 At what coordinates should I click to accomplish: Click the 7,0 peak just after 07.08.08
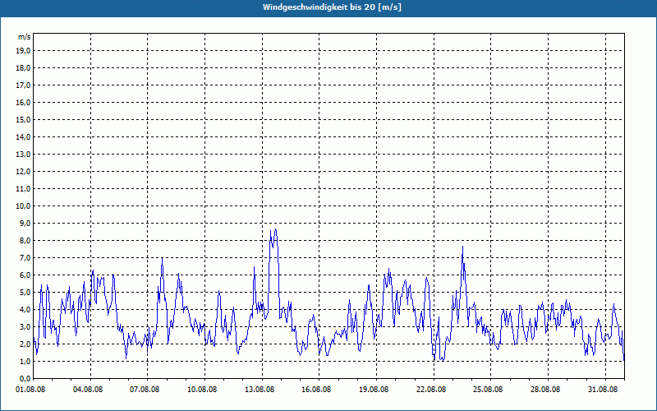click(x=162, y=258)
